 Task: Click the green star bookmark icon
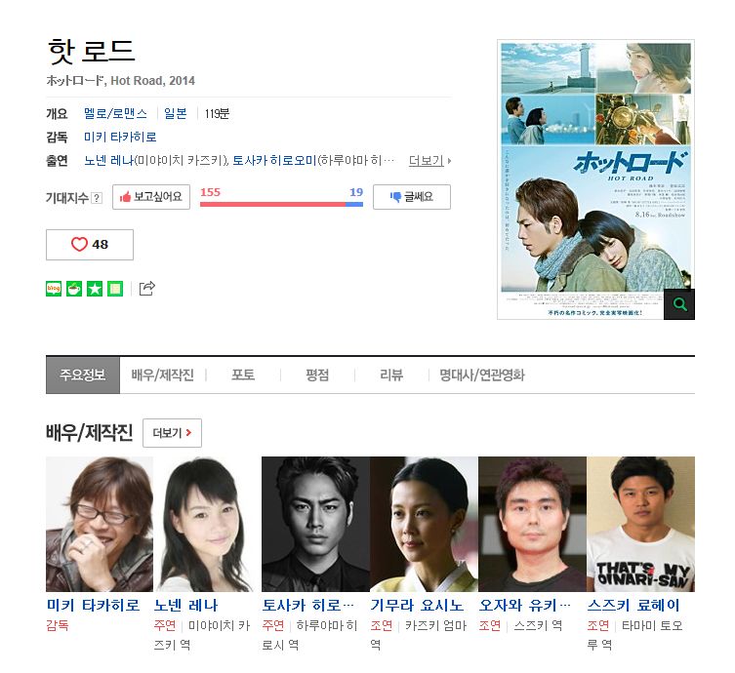point(95,289)
